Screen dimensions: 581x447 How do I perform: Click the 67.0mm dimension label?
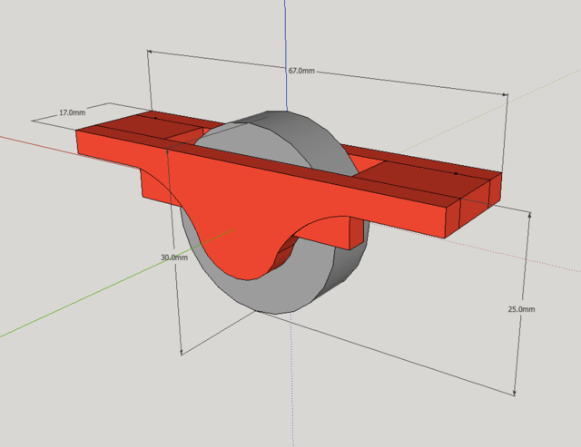coord(301,71)
